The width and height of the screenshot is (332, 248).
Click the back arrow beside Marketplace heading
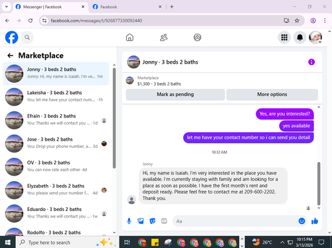11,56
